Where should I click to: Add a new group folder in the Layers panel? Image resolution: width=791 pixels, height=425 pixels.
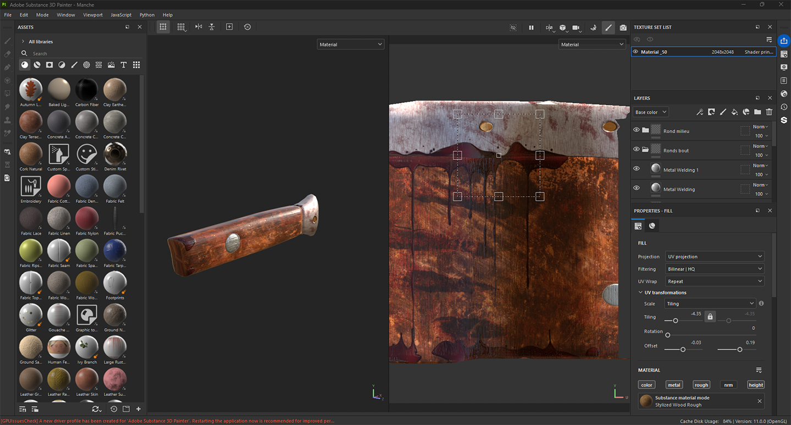(x=758, y=112)
